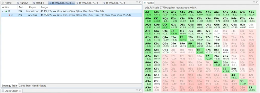Select the KK cell showing +4.88

[157, 20]
